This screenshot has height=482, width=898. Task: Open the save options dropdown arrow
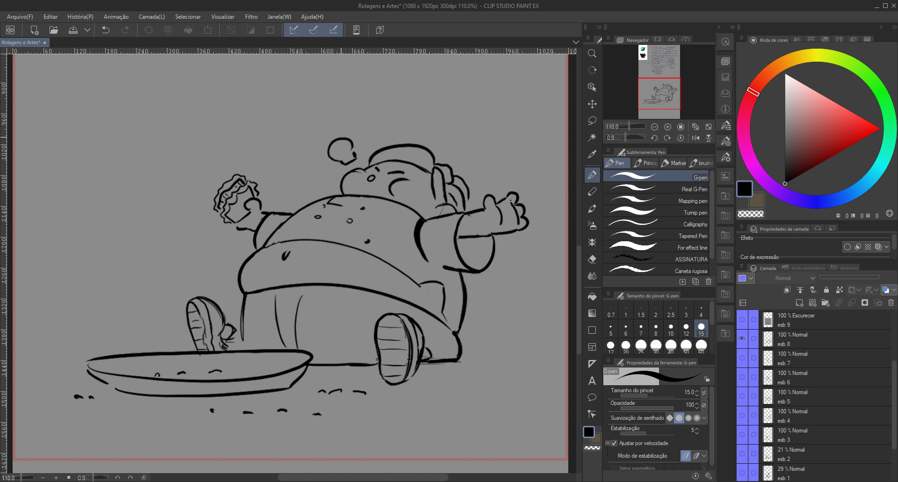click(x=87, y=30)
